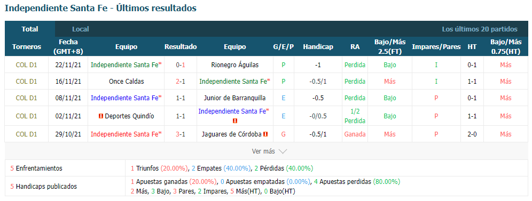Click the 0-1 result on 22/11/21
This screenshot has width=532, height=201.
tap(181, 65)
